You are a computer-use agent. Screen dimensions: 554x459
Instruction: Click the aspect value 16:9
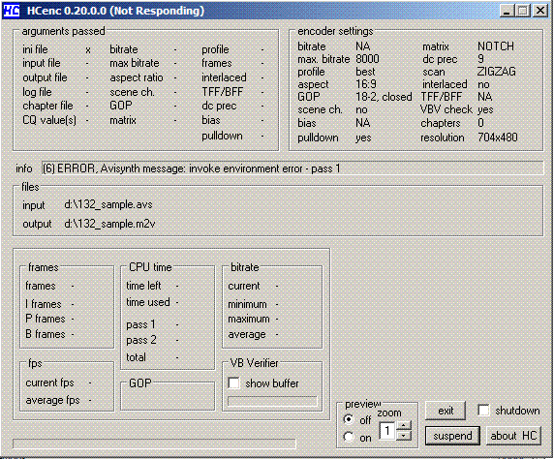click(366, 84)
